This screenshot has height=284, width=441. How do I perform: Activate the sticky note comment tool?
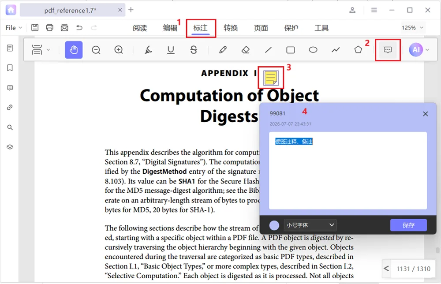388,50
